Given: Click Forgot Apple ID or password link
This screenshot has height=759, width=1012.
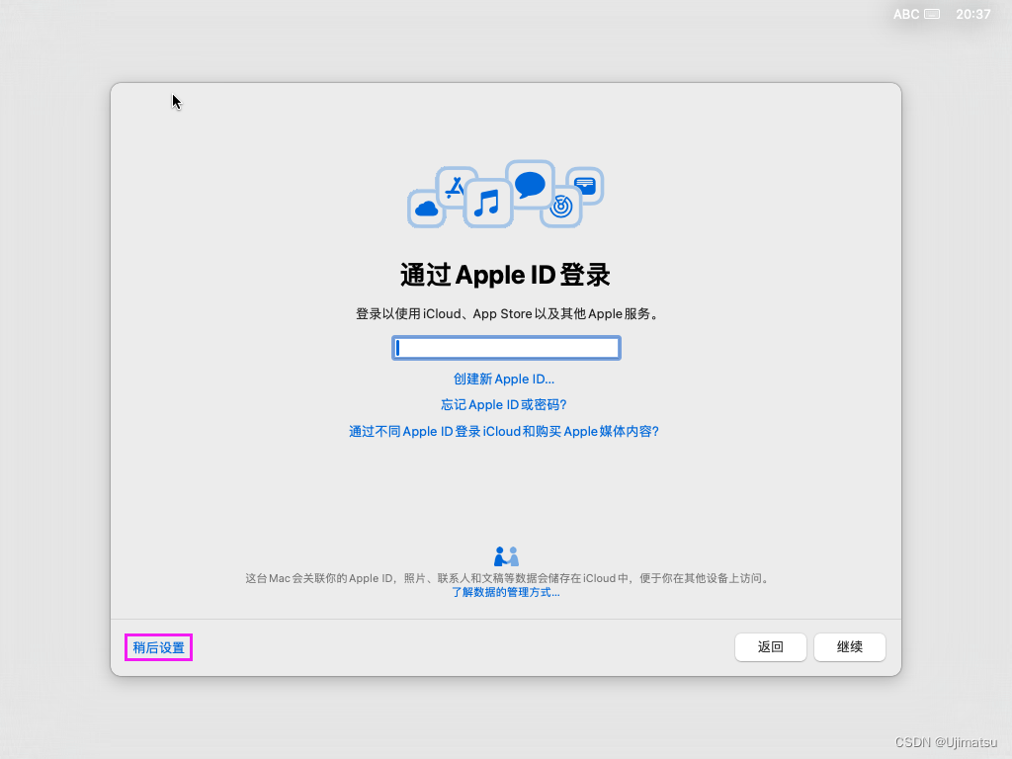Looking at the screenshot, I should coord(503,404).
